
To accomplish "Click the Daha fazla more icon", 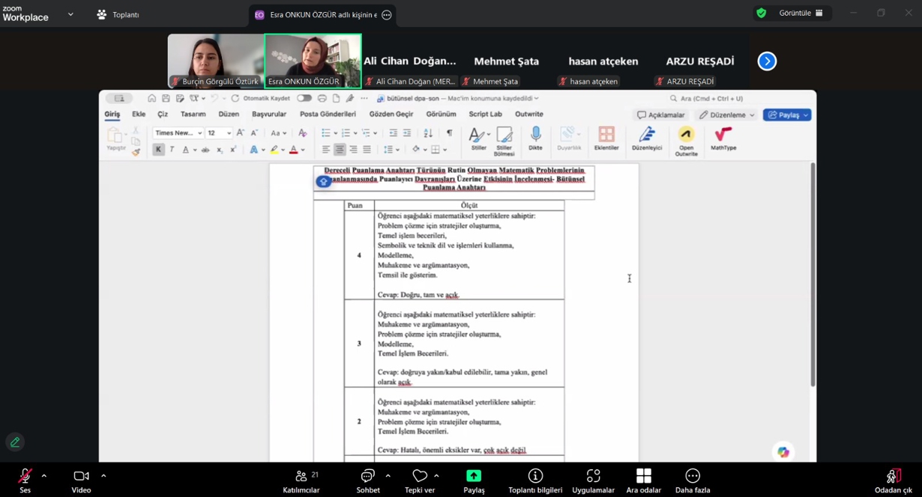I will coord(692,476).
